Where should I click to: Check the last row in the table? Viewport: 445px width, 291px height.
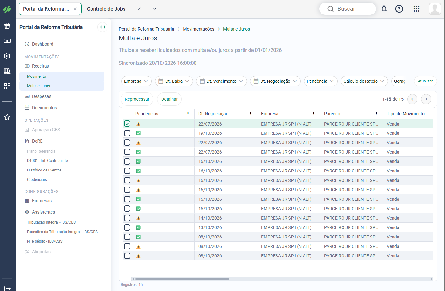point(127,256)
